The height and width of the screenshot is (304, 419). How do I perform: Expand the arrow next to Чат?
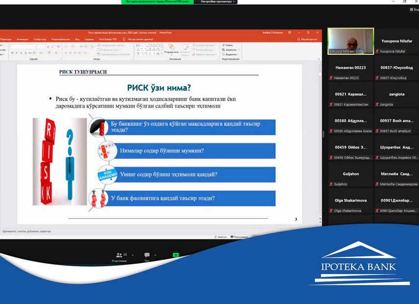click(x=155, y=255)
